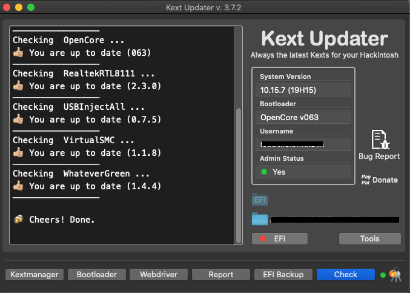Viewport: 410px width, 293px height.
Task: Click the 'You are up to date (0.7.5)' line
Action: (x=95, y=120)
